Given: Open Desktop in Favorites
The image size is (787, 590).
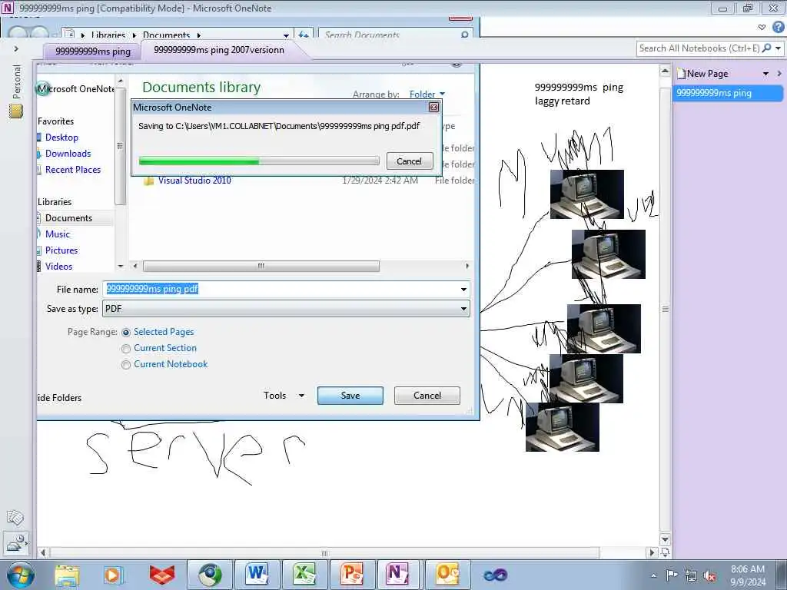Looking at the screenshot, I should click(x=61, y=138).
